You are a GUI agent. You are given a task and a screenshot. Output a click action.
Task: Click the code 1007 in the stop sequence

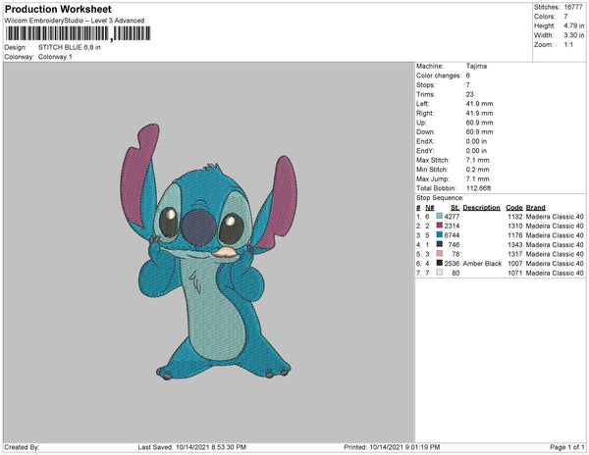(x=515, y=264)
